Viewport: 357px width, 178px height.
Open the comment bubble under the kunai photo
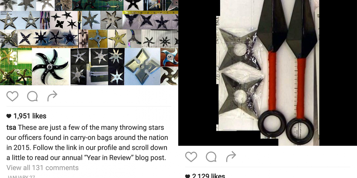[x=211, y=157]
